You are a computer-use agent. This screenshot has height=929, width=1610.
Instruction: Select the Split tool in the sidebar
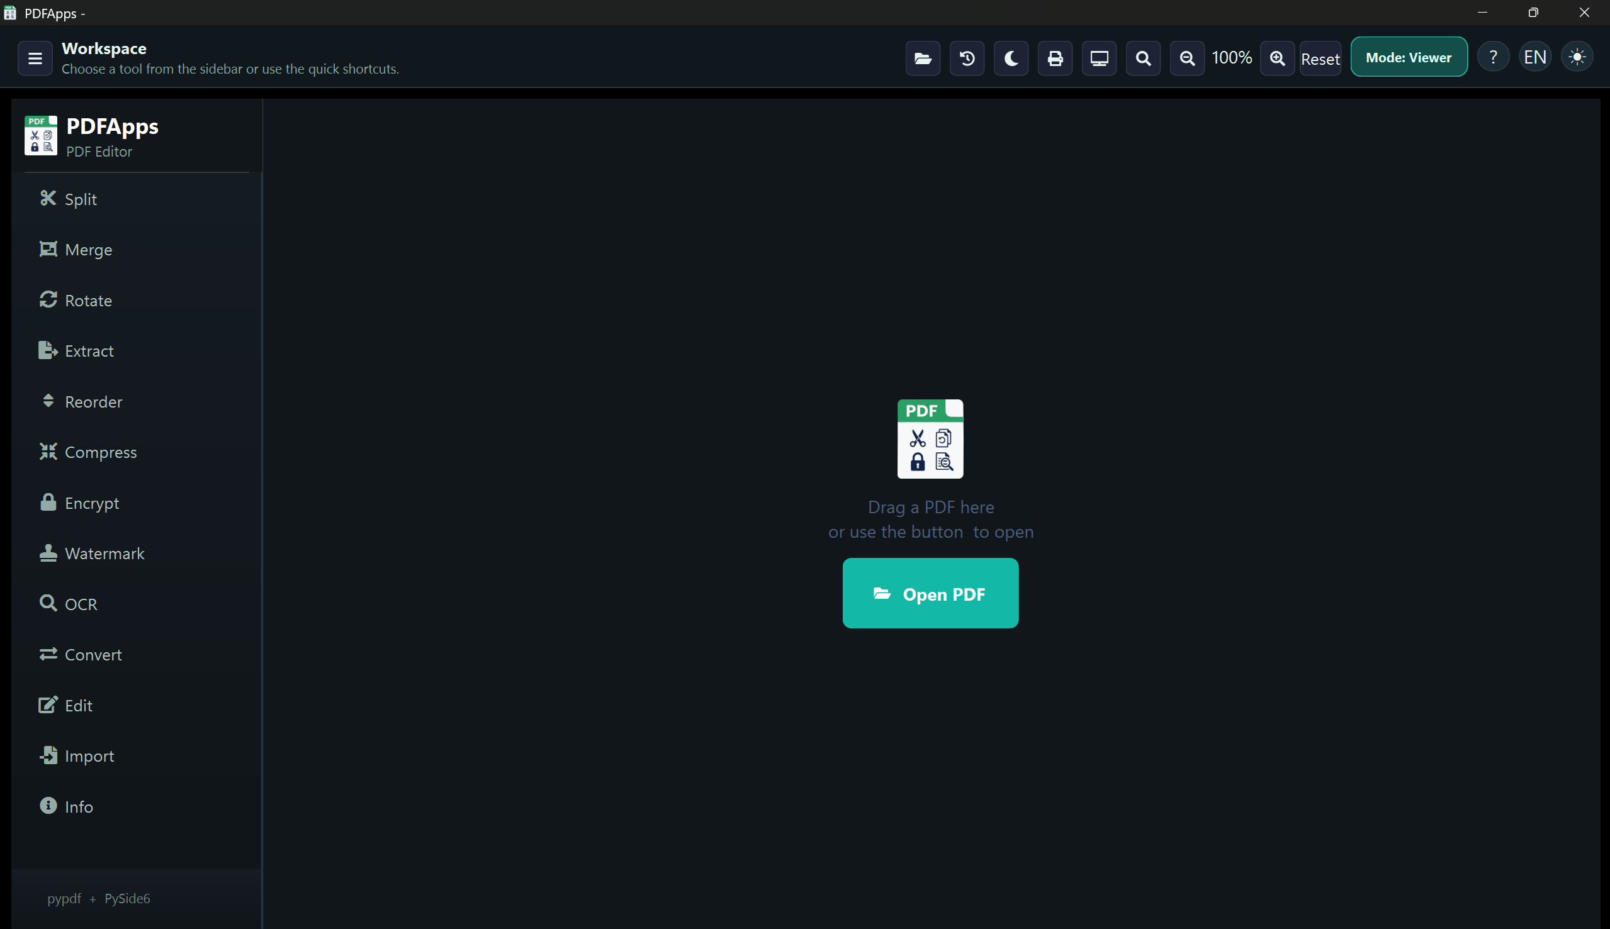(x=137, y=199)
